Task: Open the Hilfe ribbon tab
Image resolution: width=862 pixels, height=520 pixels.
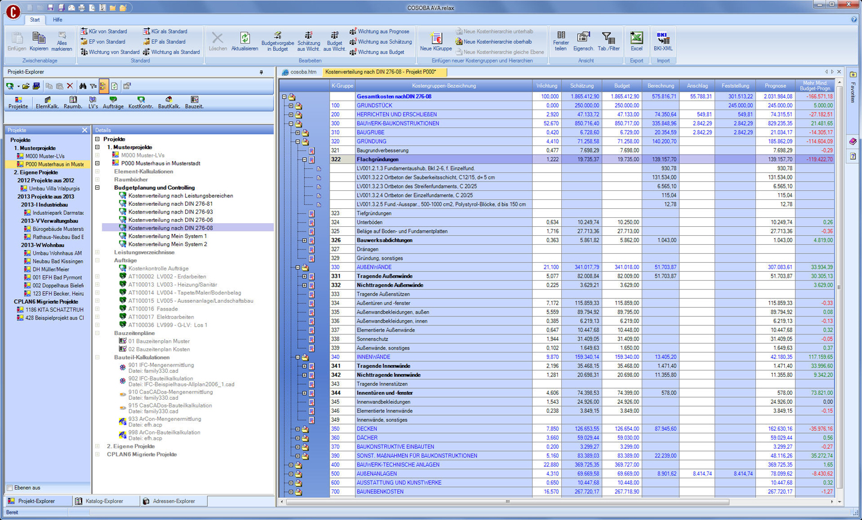Action: pos(58,20)
